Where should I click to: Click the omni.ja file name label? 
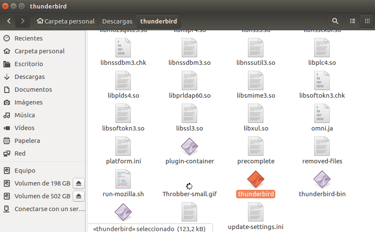tap(322, 128)
